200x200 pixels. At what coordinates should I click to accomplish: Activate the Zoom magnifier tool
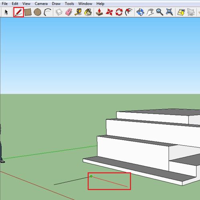(160, 12)
